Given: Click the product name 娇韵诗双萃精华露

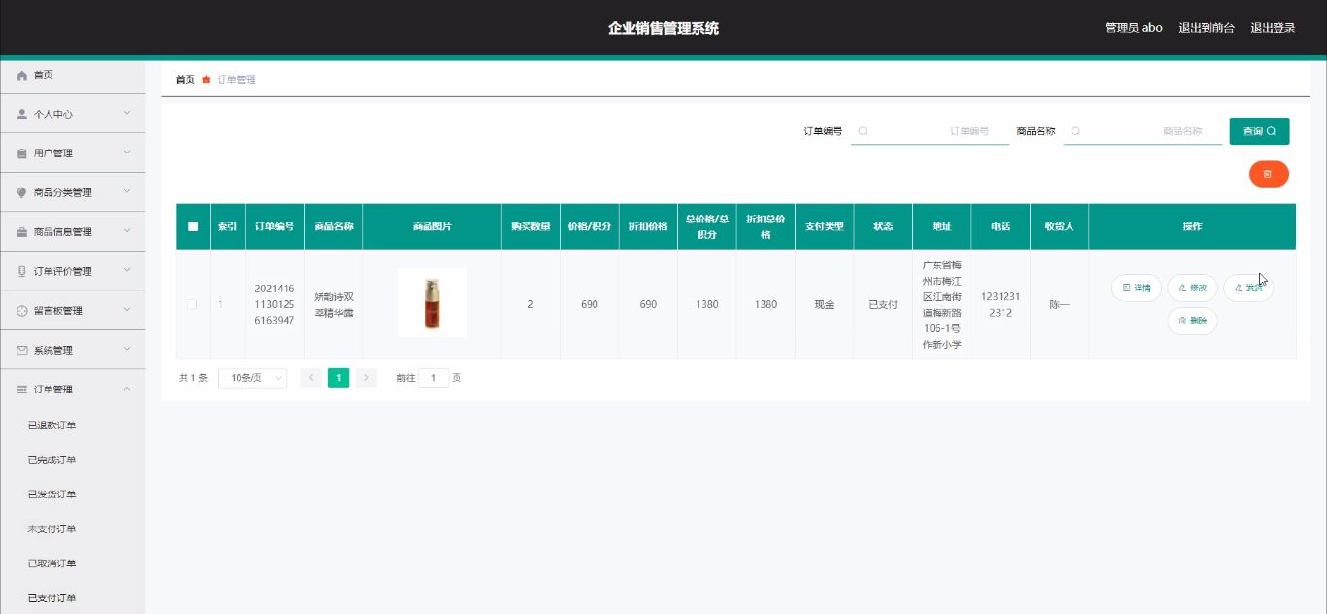Looking at the screenshot, I should [334, 304].
